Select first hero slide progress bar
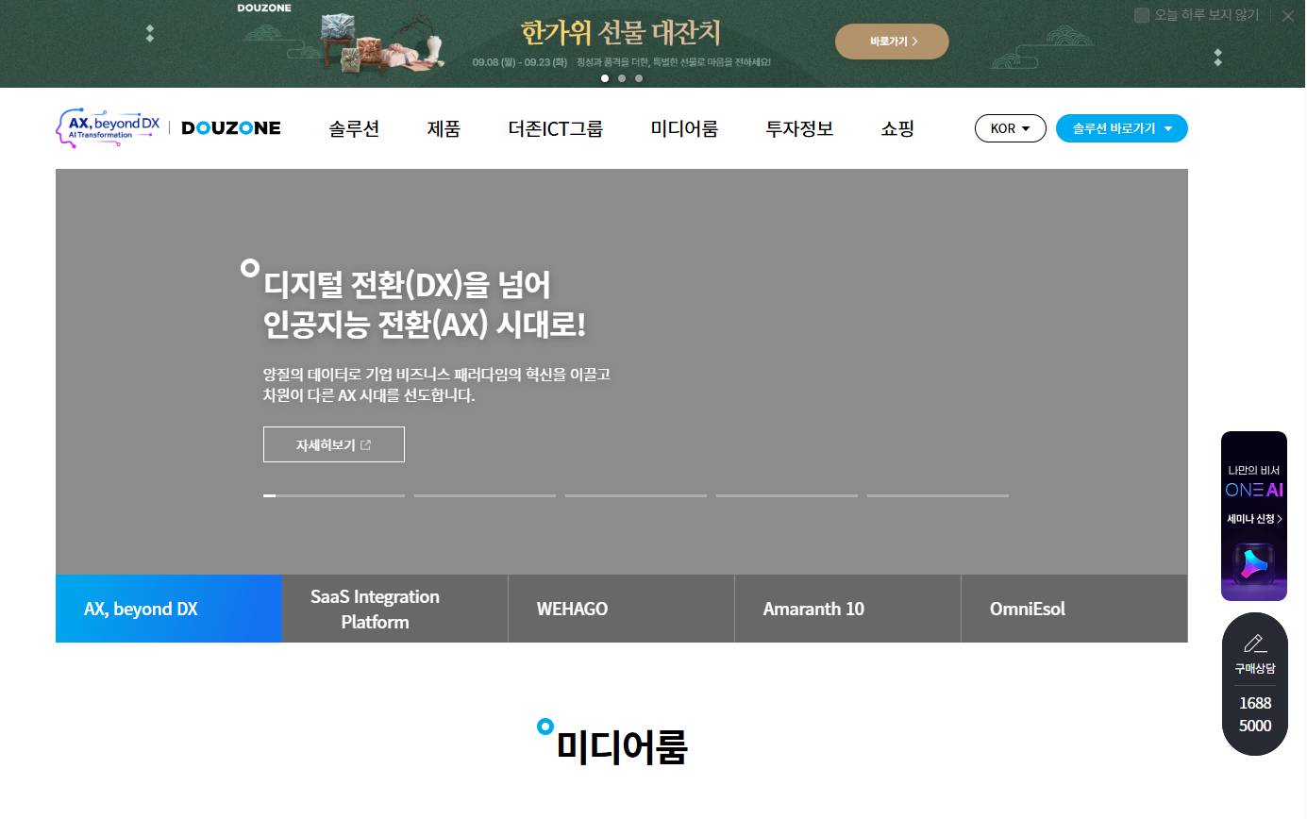The image size is (1307, 819). click(x=334, y=495)
